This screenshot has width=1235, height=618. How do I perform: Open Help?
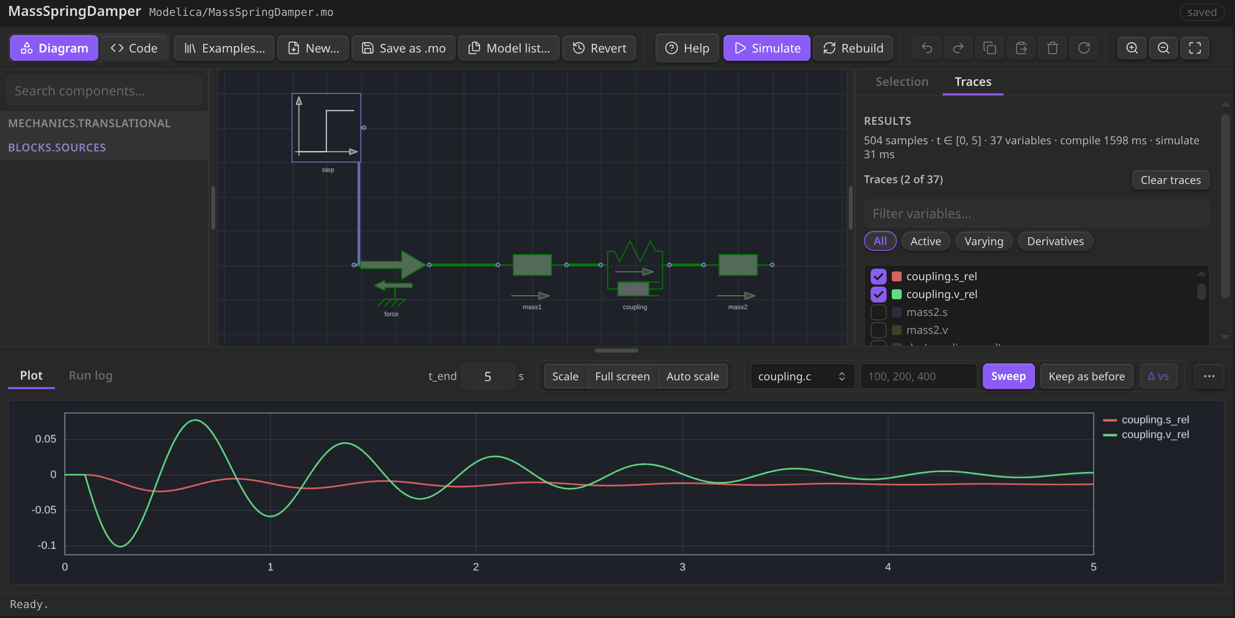tap(687, 48)
